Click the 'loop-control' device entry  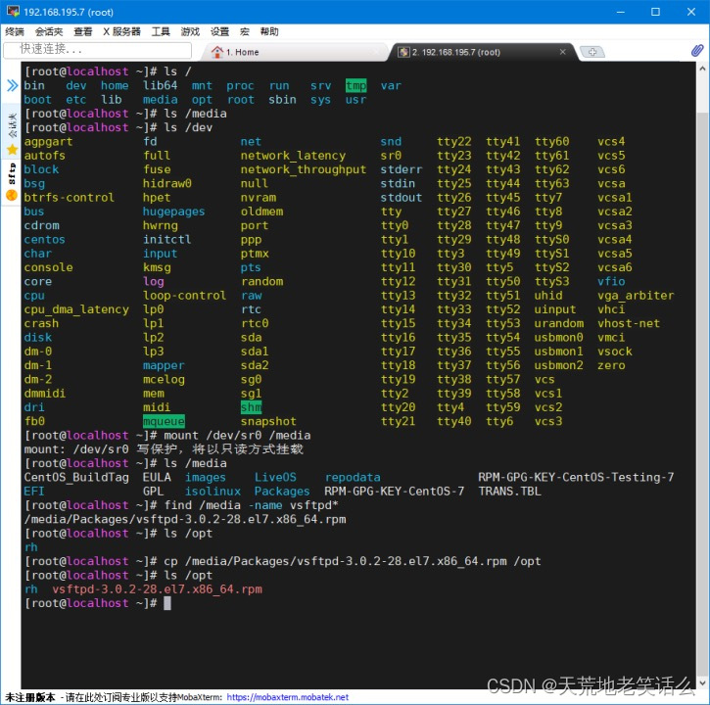[x=185, y=296]
